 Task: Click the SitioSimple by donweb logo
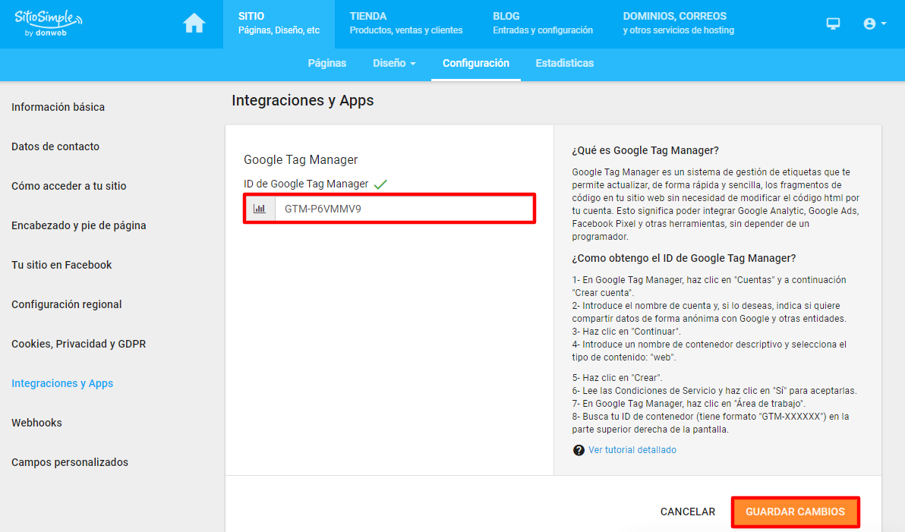coord(49,23)
